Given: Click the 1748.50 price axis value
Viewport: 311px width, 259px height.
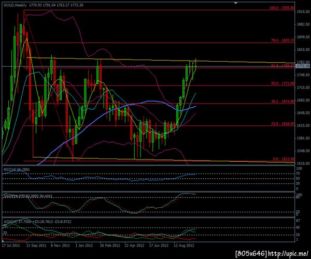Looking at the screenshot, I should coord(303,75).
